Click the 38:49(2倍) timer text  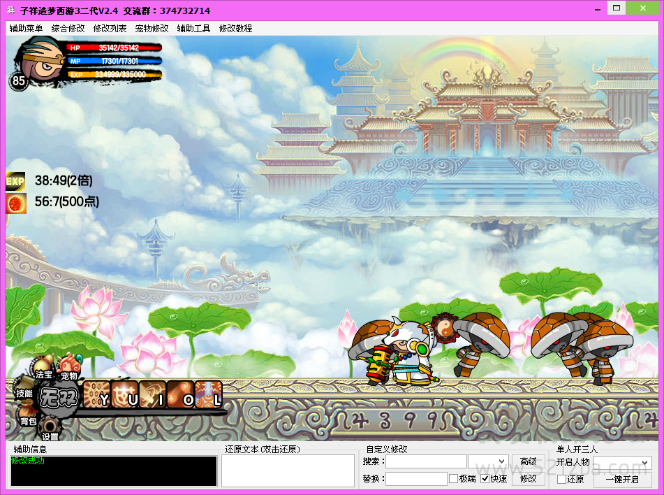pos(64,180)
